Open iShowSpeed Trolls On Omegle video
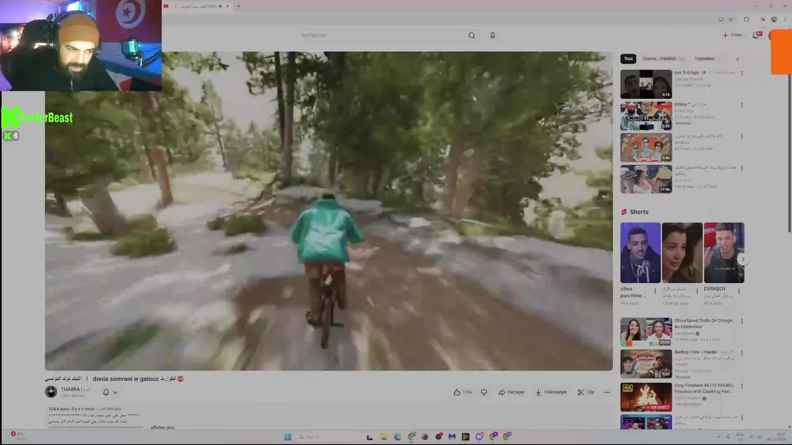 pyautogui.click(x=646, y=332)
